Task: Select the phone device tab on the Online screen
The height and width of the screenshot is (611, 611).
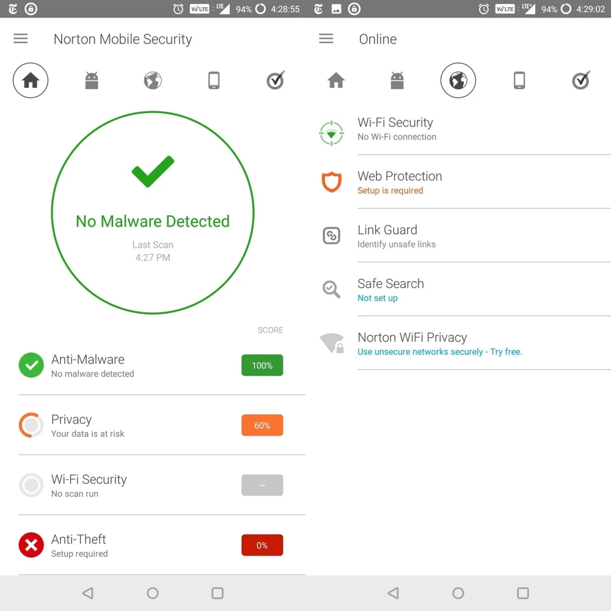Action: click(x=519, y=81)
